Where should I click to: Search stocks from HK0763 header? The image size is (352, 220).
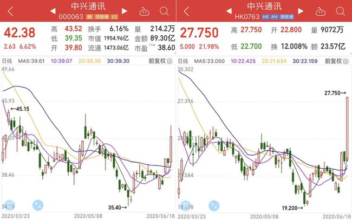[x=340, y=11]
